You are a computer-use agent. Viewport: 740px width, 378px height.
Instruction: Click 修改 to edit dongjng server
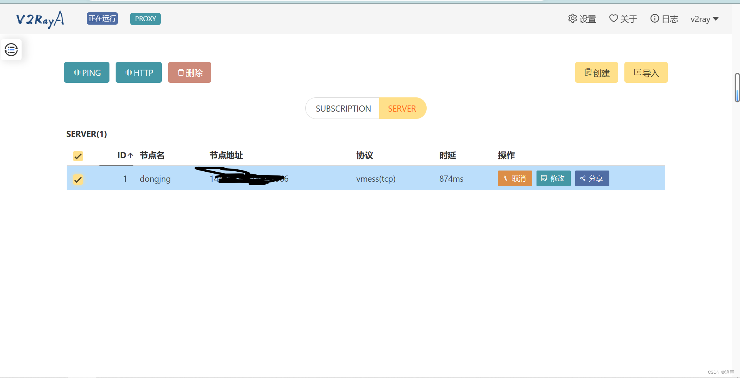click(x=553, y=178)
